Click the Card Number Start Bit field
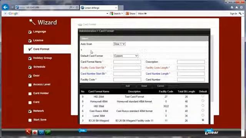This screenshot has height=138, width=246. [x=127, y=74]
